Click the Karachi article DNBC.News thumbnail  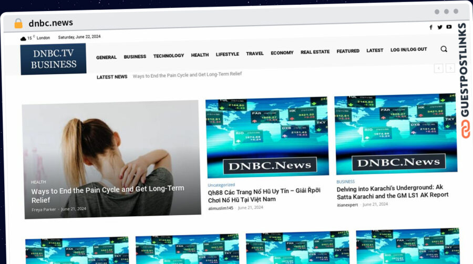(x=396, y=134)
